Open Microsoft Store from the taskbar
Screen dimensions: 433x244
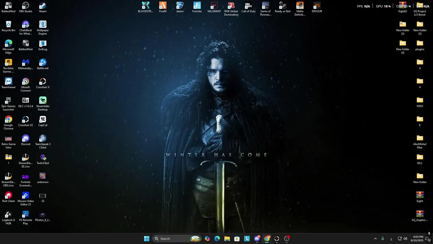coord(237,239)
